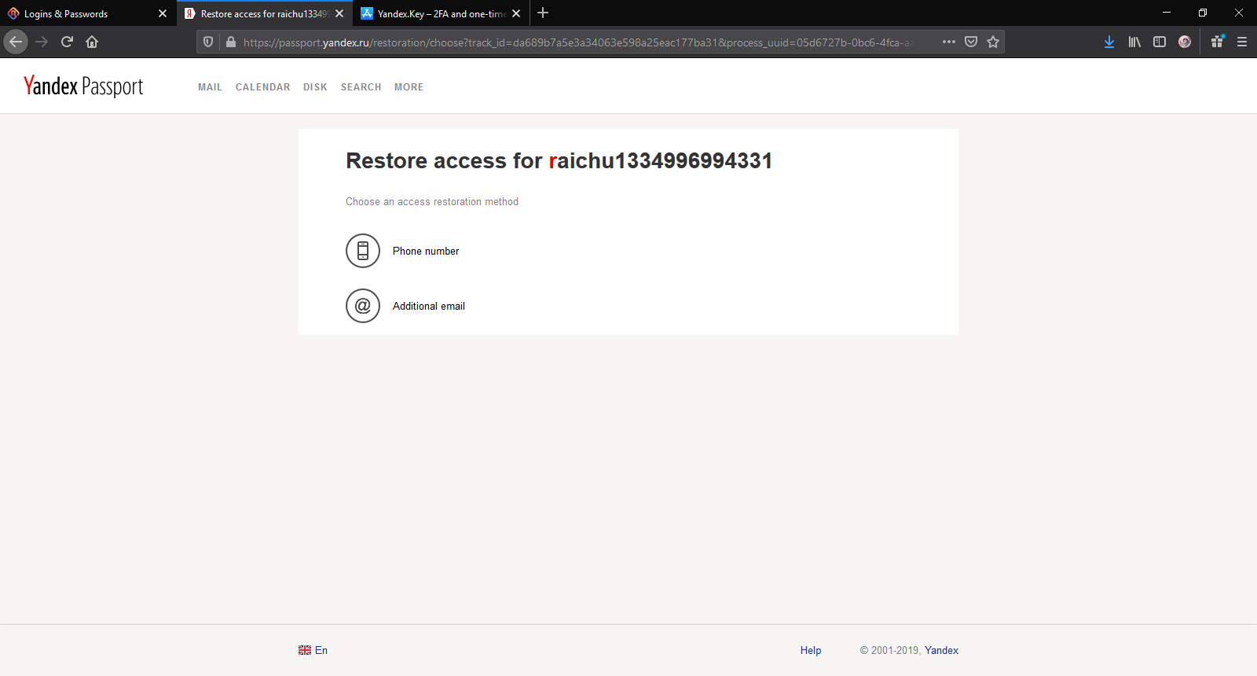Screen dimensions: 1257x676
Task: Open the Library panel
Action: click(x=1134, y=42)
